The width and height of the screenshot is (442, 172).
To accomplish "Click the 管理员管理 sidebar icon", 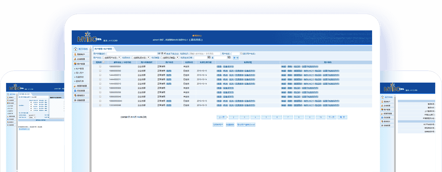I will click(x=75, y=86).
